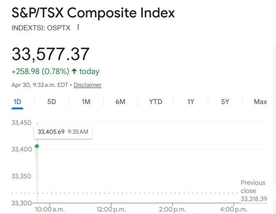Switch to the 5D tab
Viewport: 276px width, 214px height.
click(51, 102)
